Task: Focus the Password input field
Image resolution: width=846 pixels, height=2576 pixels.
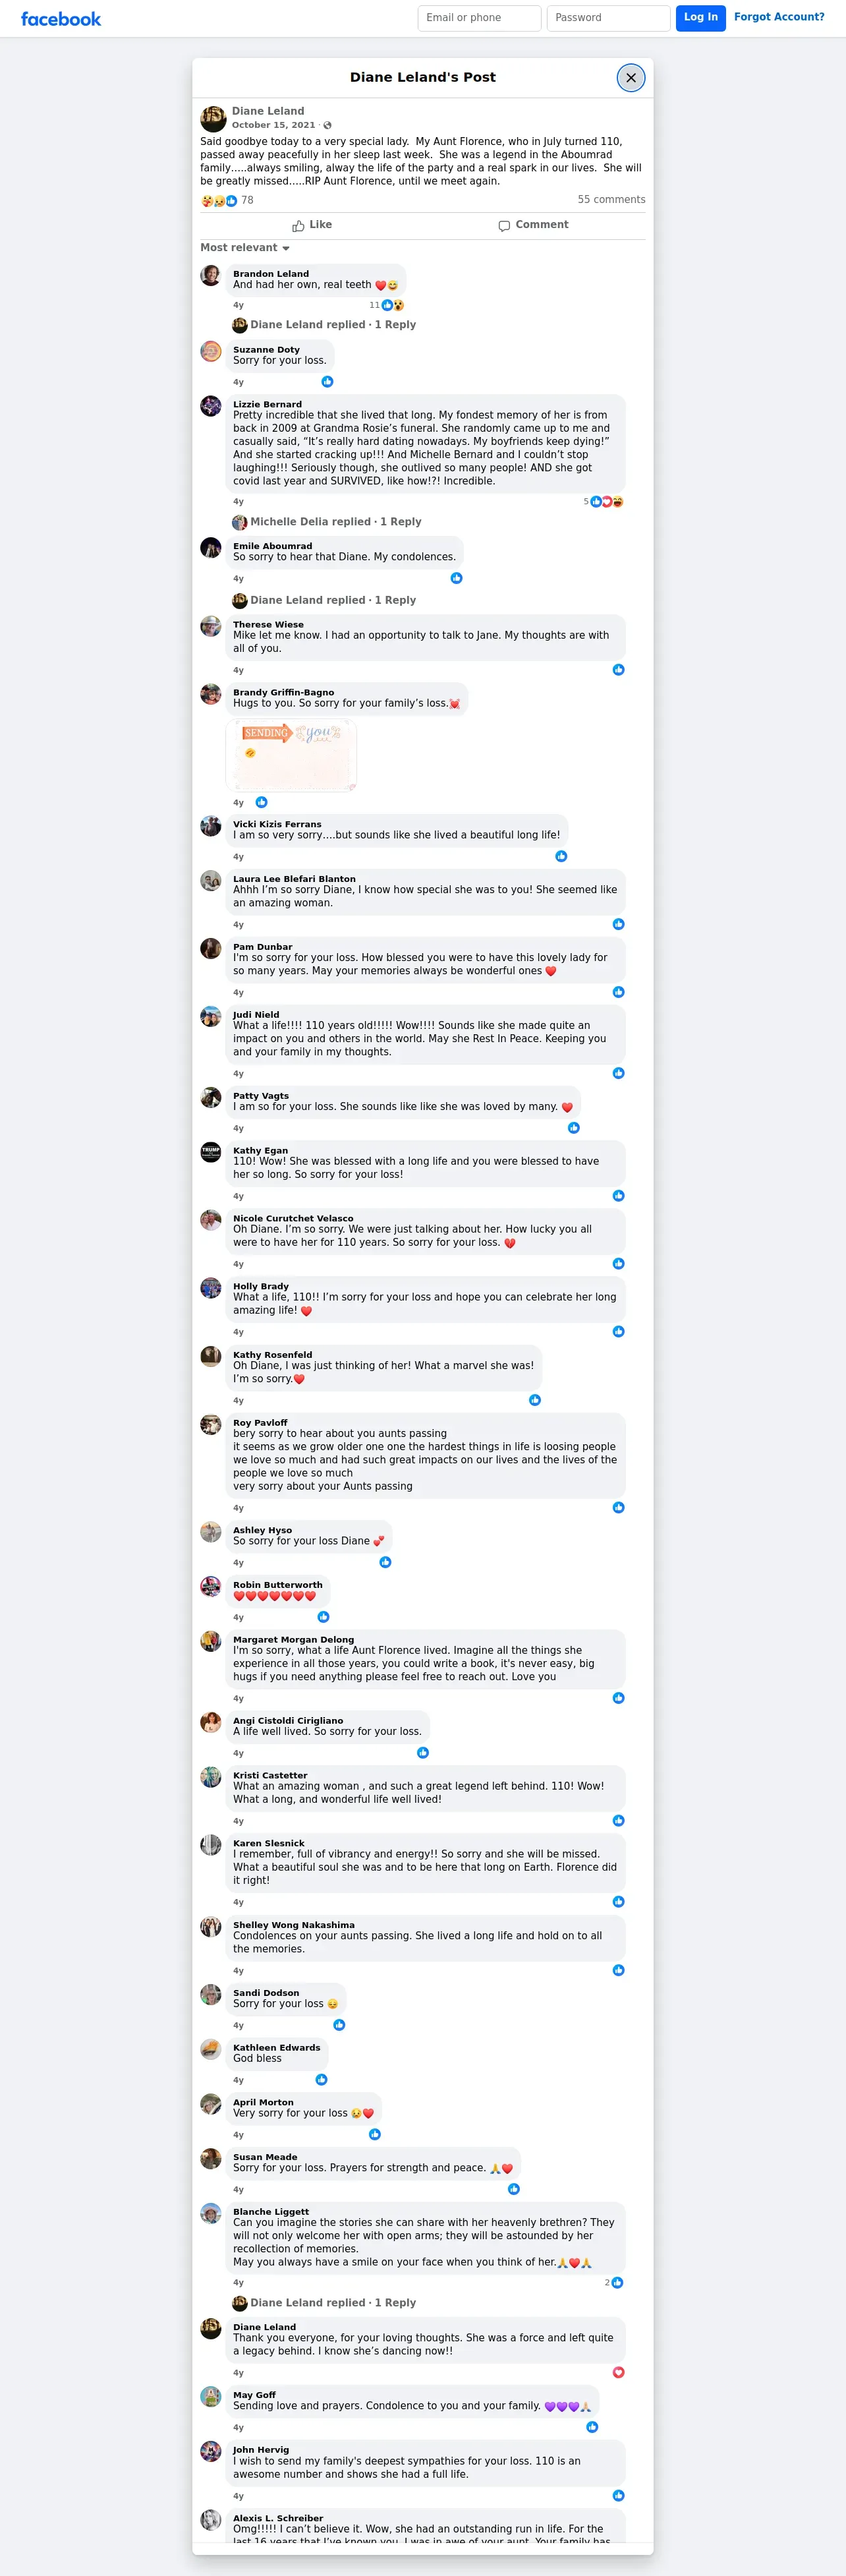Action: [x=608, y=18]
